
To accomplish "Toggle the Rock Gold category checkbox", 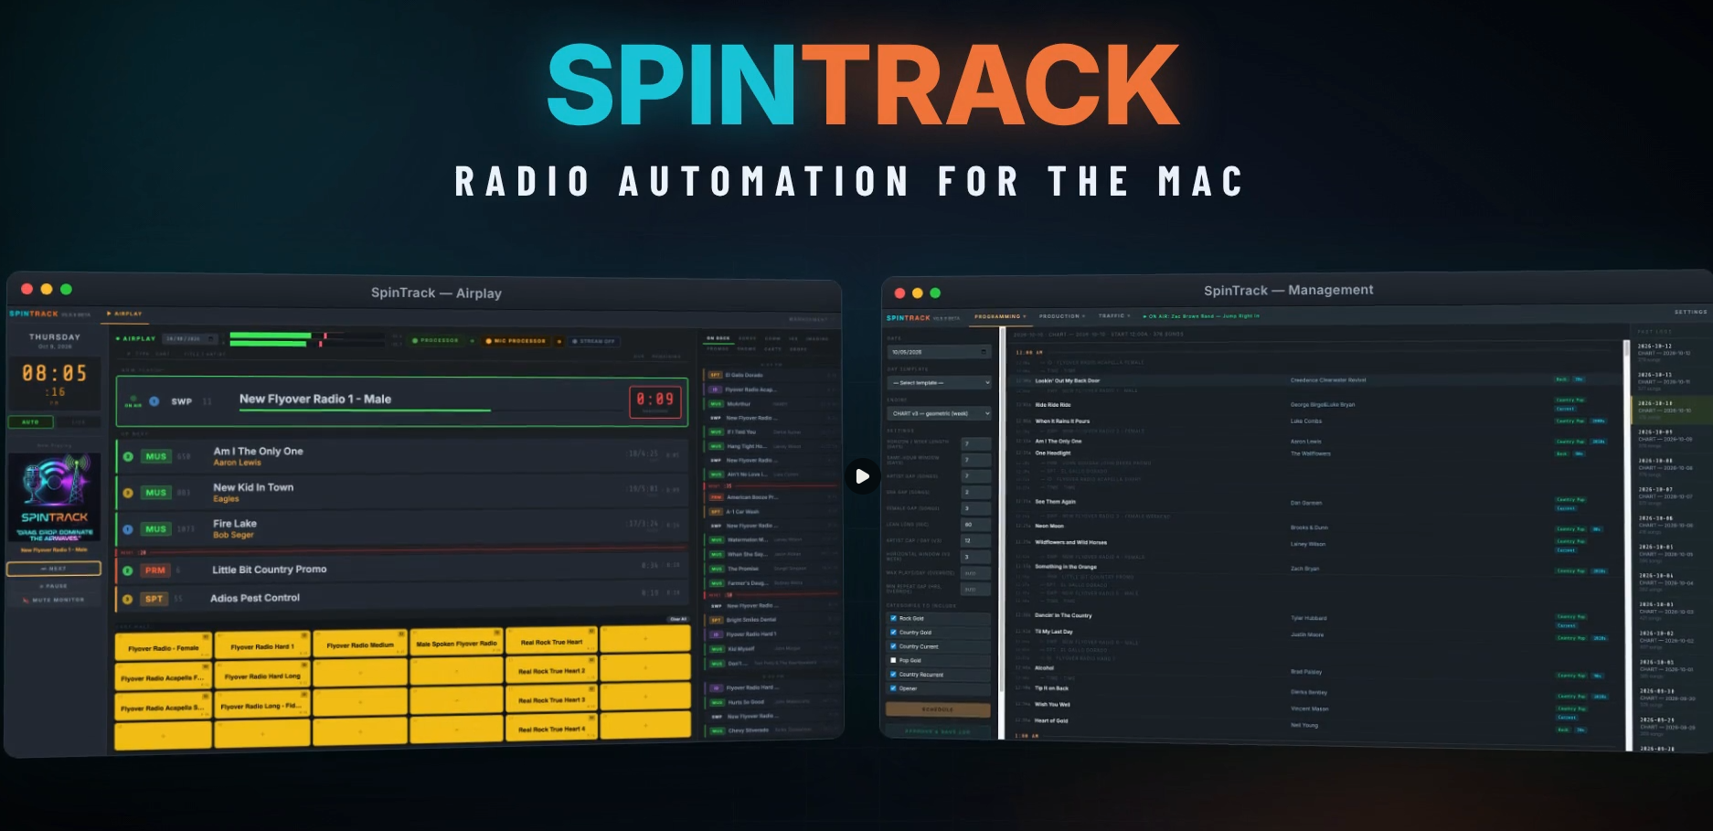I will coord(893,618).
